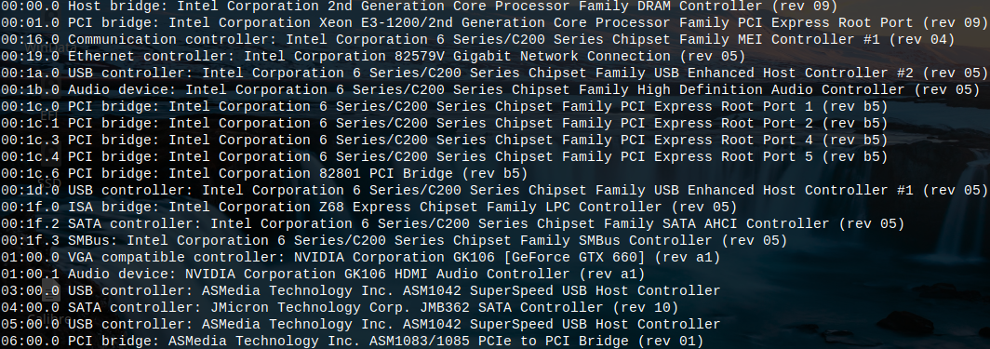990x349 pixels.
Task: Click the PCI Express Root Port 2 line
Action: click(x=445, y=124)
